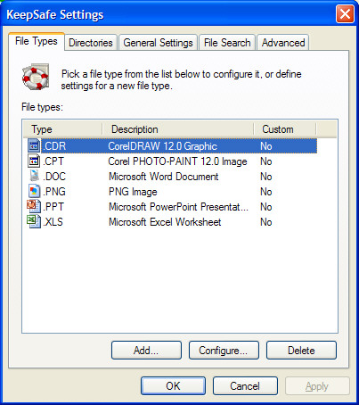Click the .PNG image file icon
This screenshot has height=405, width=359.
point(34,191)
